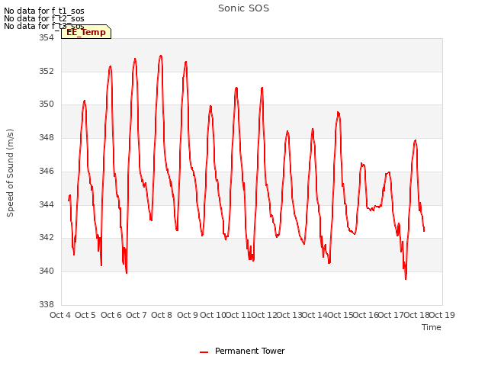Click the 350 y-axis tick label
The width and height of the screenshot is (488, 366).
coord(47,104)
